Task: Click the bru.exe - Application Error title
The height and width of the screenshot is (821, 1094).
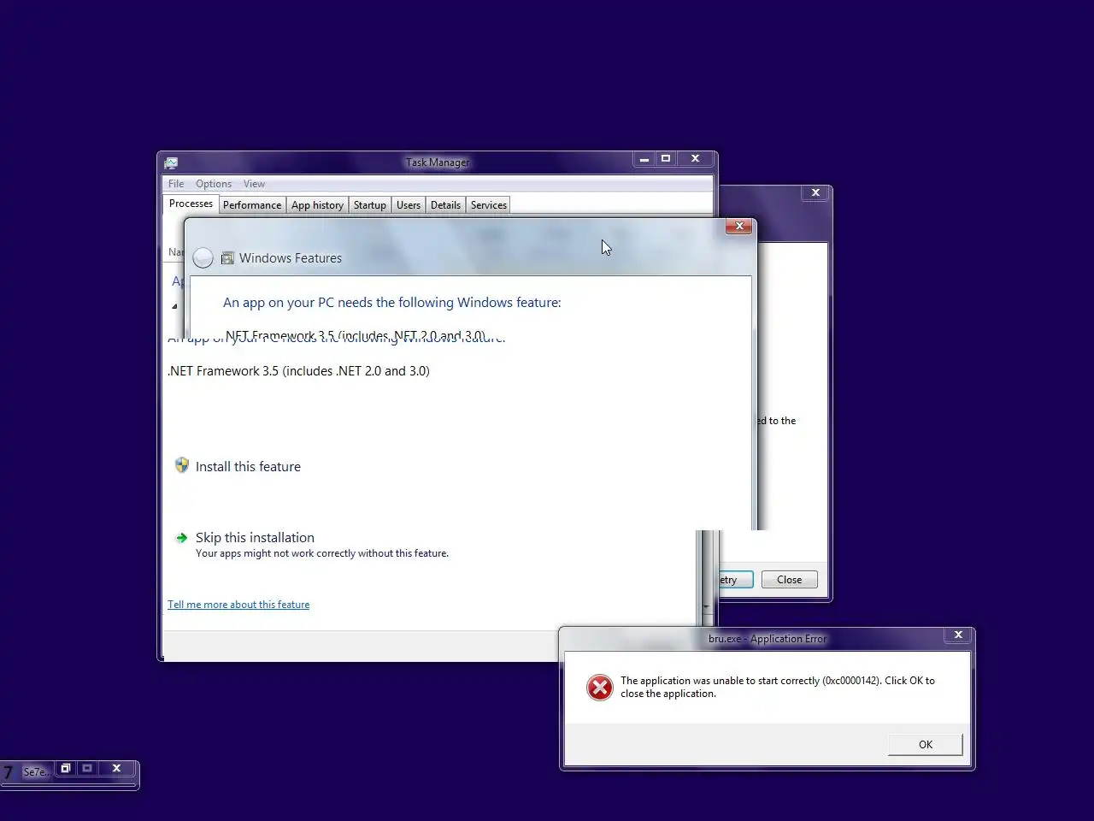Action: tap(768, 639)
